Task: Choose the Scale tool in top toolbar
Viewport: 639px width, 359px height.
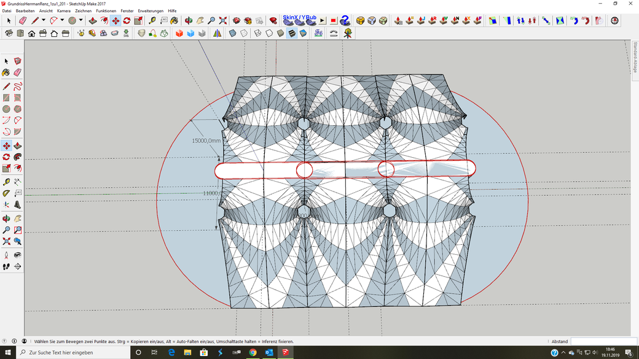Action: 138,20
